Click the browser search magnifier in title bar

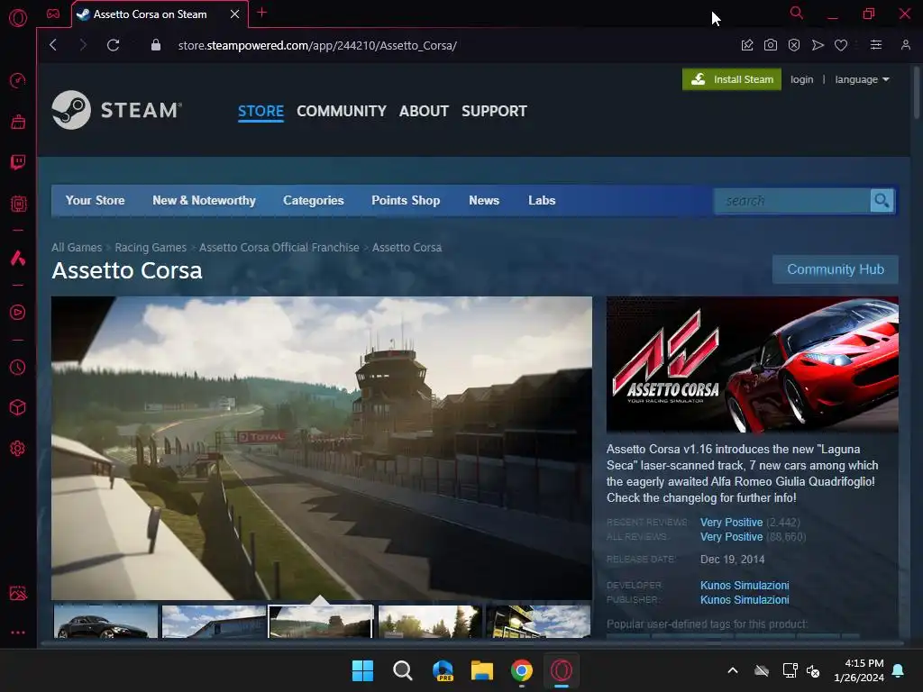coord(797,13)
